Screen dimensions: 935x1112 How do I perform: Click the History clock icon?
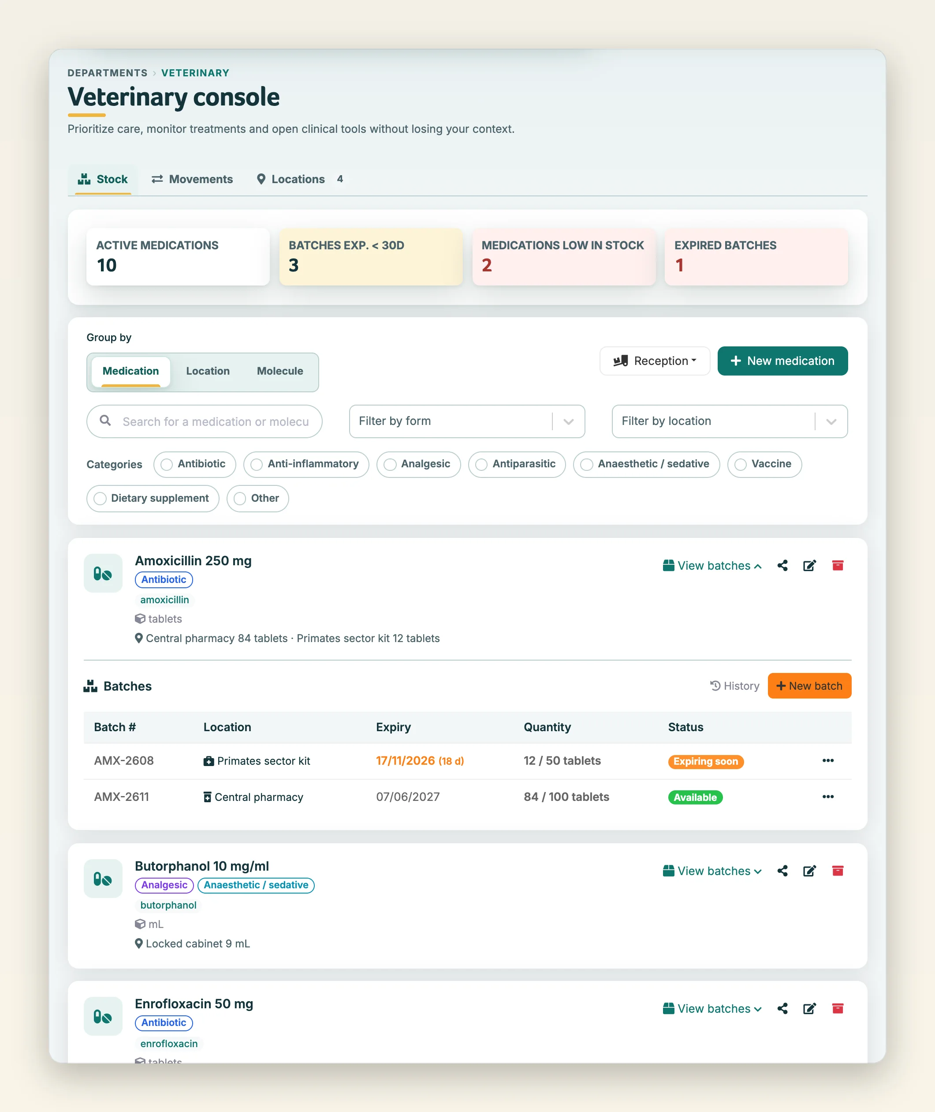pos(715,686)
